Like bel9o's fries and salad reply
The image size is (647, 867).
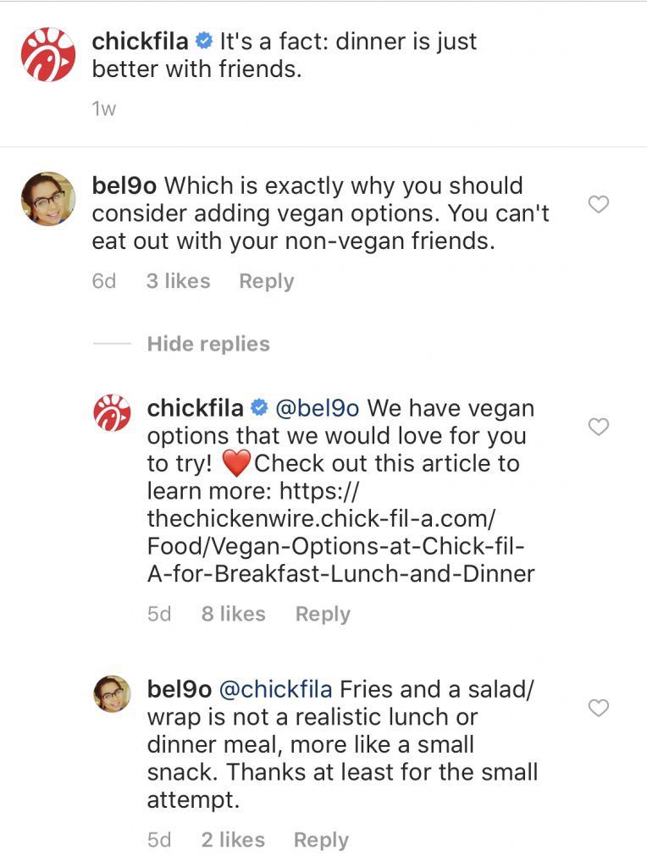599,709
